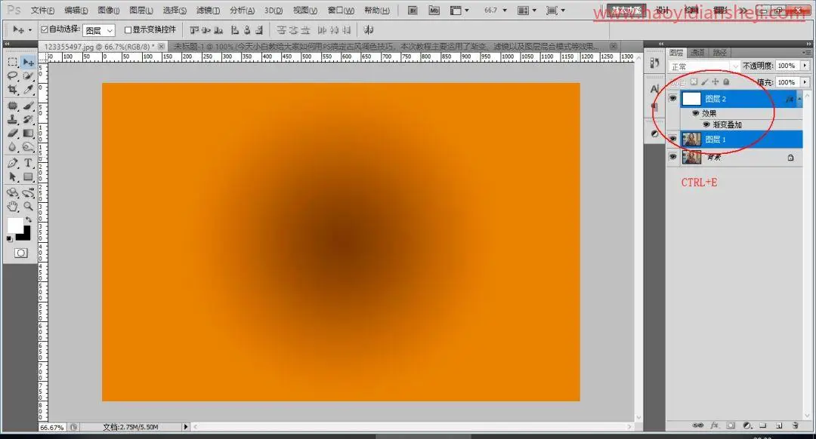This screenshot has width=816, height=439.
Task: Select the Dodge tool
Action: coord(28,147)
